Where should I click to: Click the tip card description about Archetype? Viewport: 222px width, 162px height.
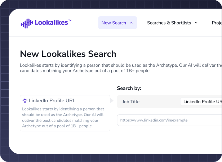63,117
